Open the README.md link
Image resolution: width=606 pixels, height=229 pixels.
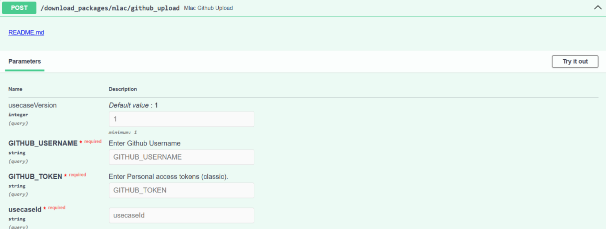pos(26,32)
